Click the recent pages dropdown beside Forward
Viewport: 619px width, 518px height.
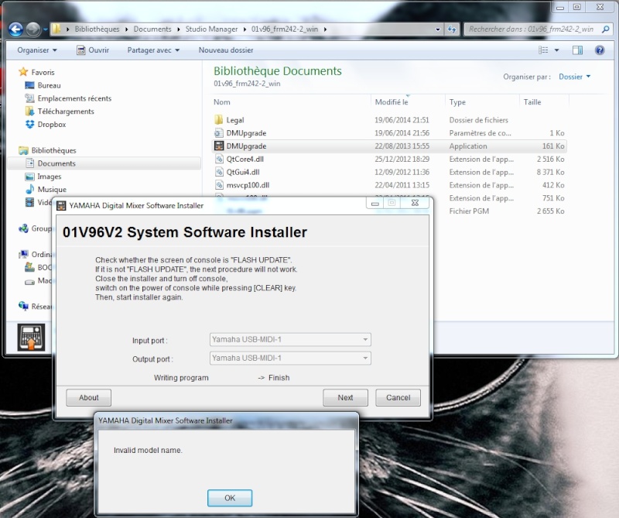click(46, 29)
